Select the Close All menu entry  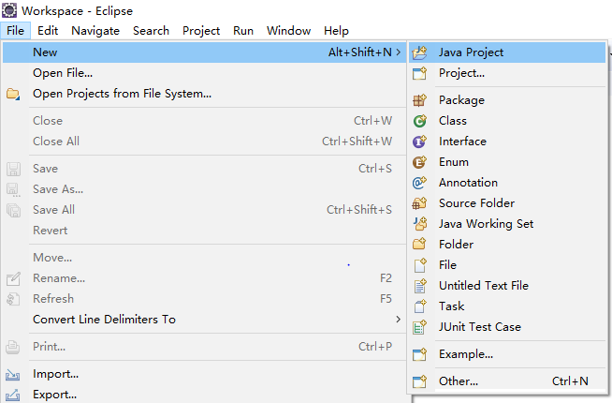coord(204,142)
